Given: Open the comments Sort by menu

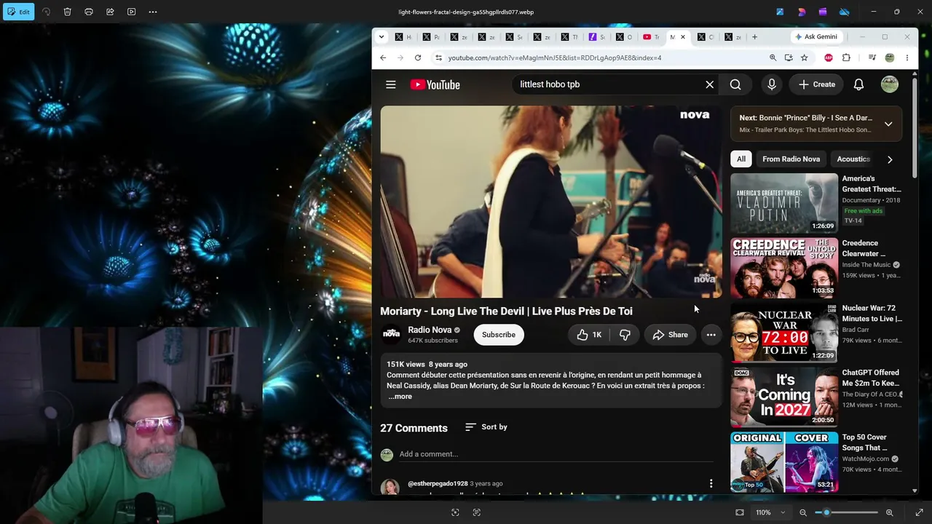Looking at the screenshot, I should tap(486, 427).
